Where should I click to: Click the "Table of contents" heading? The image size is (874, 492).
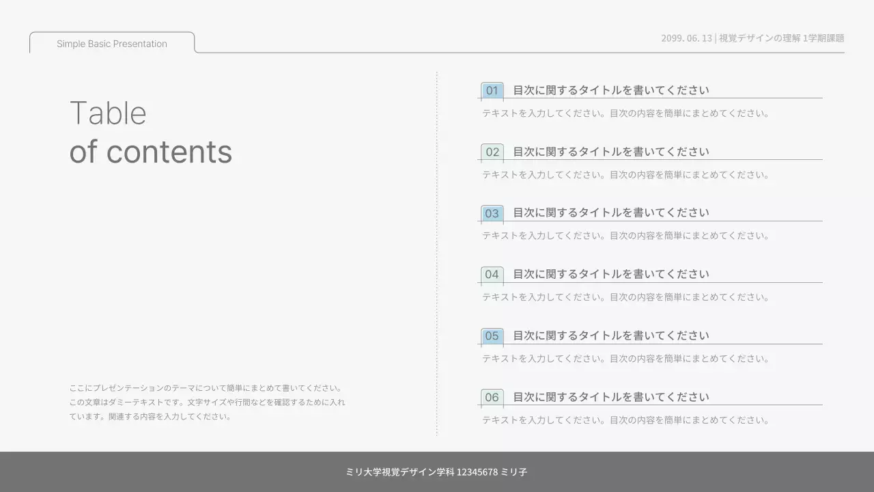pos(151,132)
